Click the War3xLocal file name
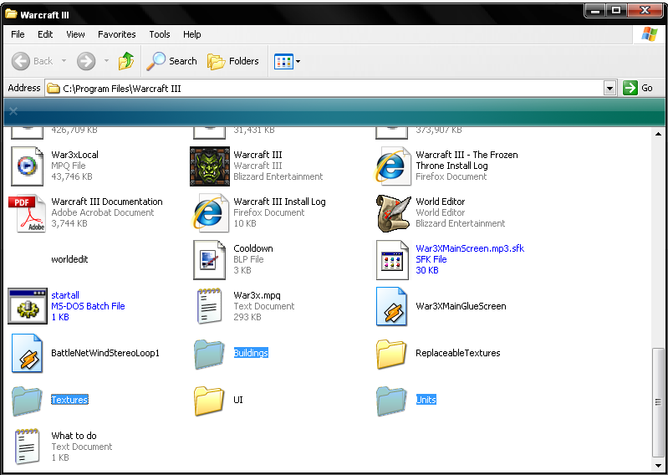This screenshot has width=668, height=475. (x=75, y=155)
